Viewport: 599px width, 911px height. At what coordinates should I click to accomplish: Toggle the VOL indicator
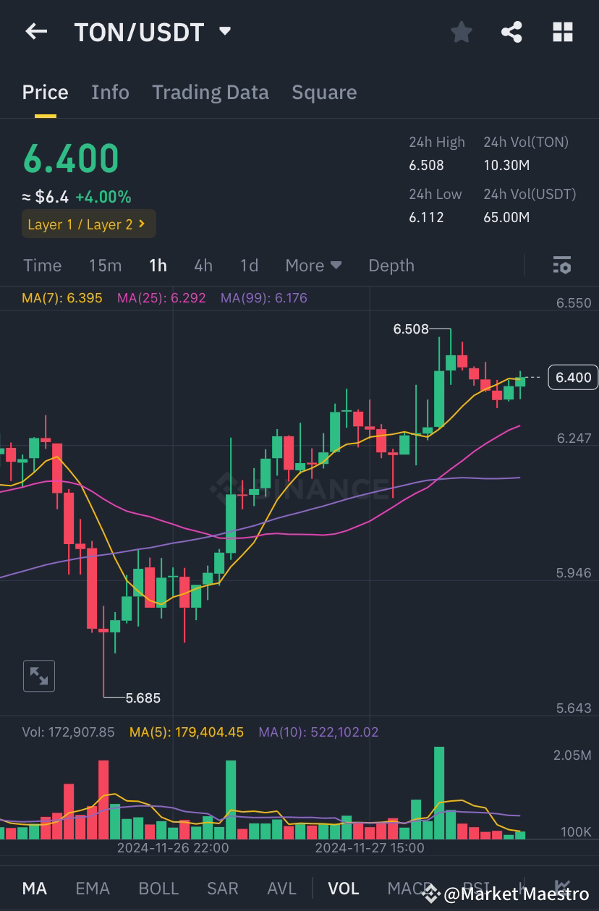pyautogui.click(x=344, y=888)
